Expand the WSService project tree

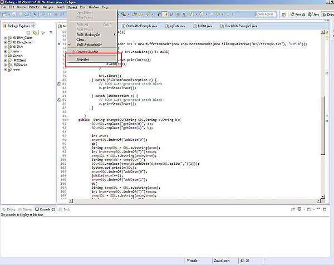5,65
